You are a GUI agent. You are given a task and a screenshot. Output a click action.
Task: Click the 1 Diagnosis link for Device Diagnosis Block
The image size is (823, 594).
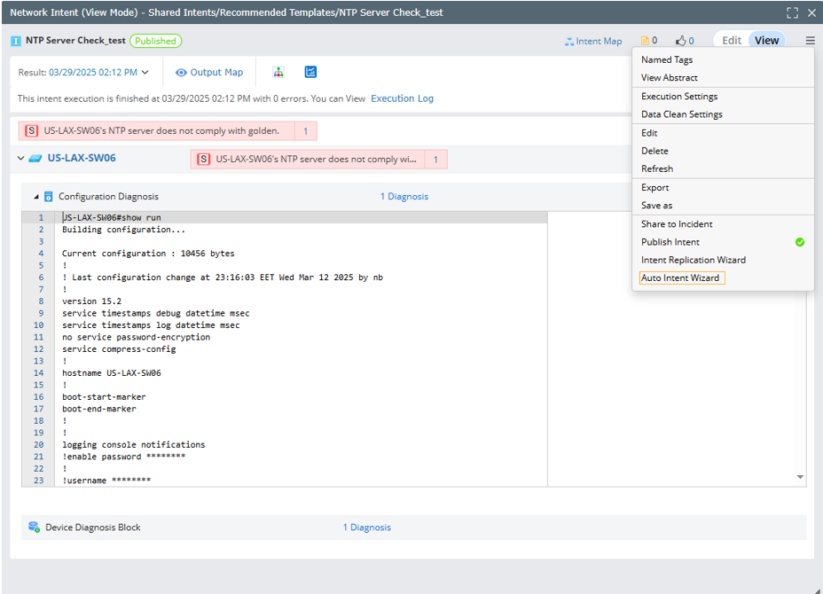pyautogui.click(x=367, y=528)
